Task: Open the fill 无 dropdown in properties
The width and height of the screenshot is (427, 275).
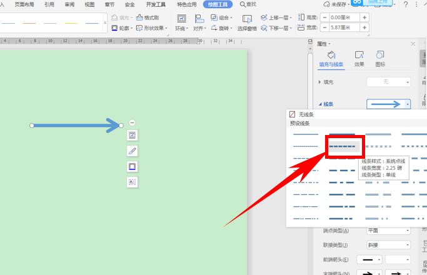Action: [x=389, y=82]
